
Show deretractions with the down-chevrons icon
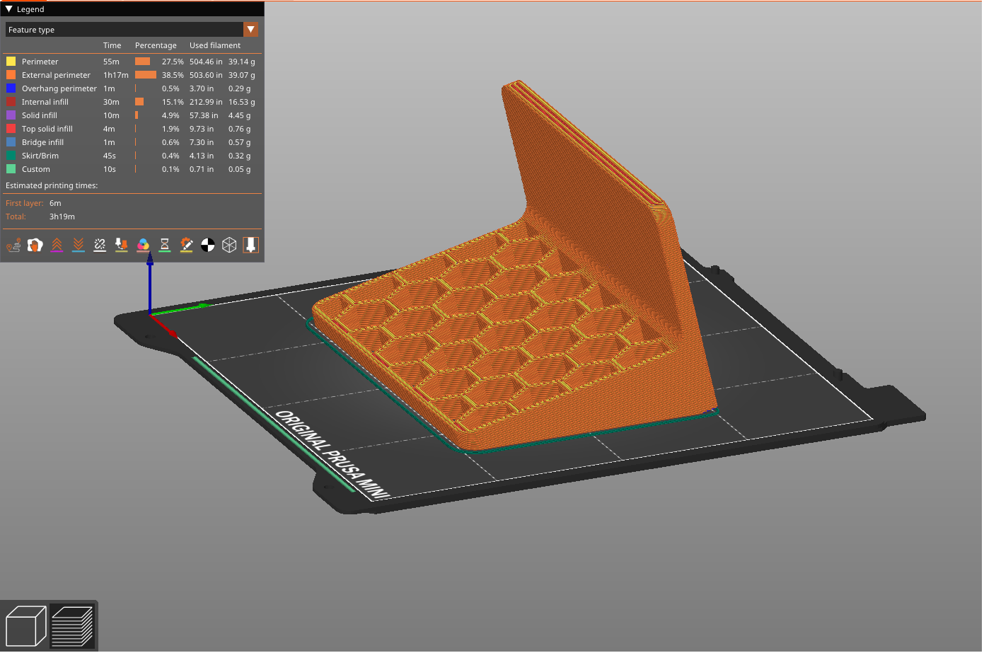[x=79, y=245]
